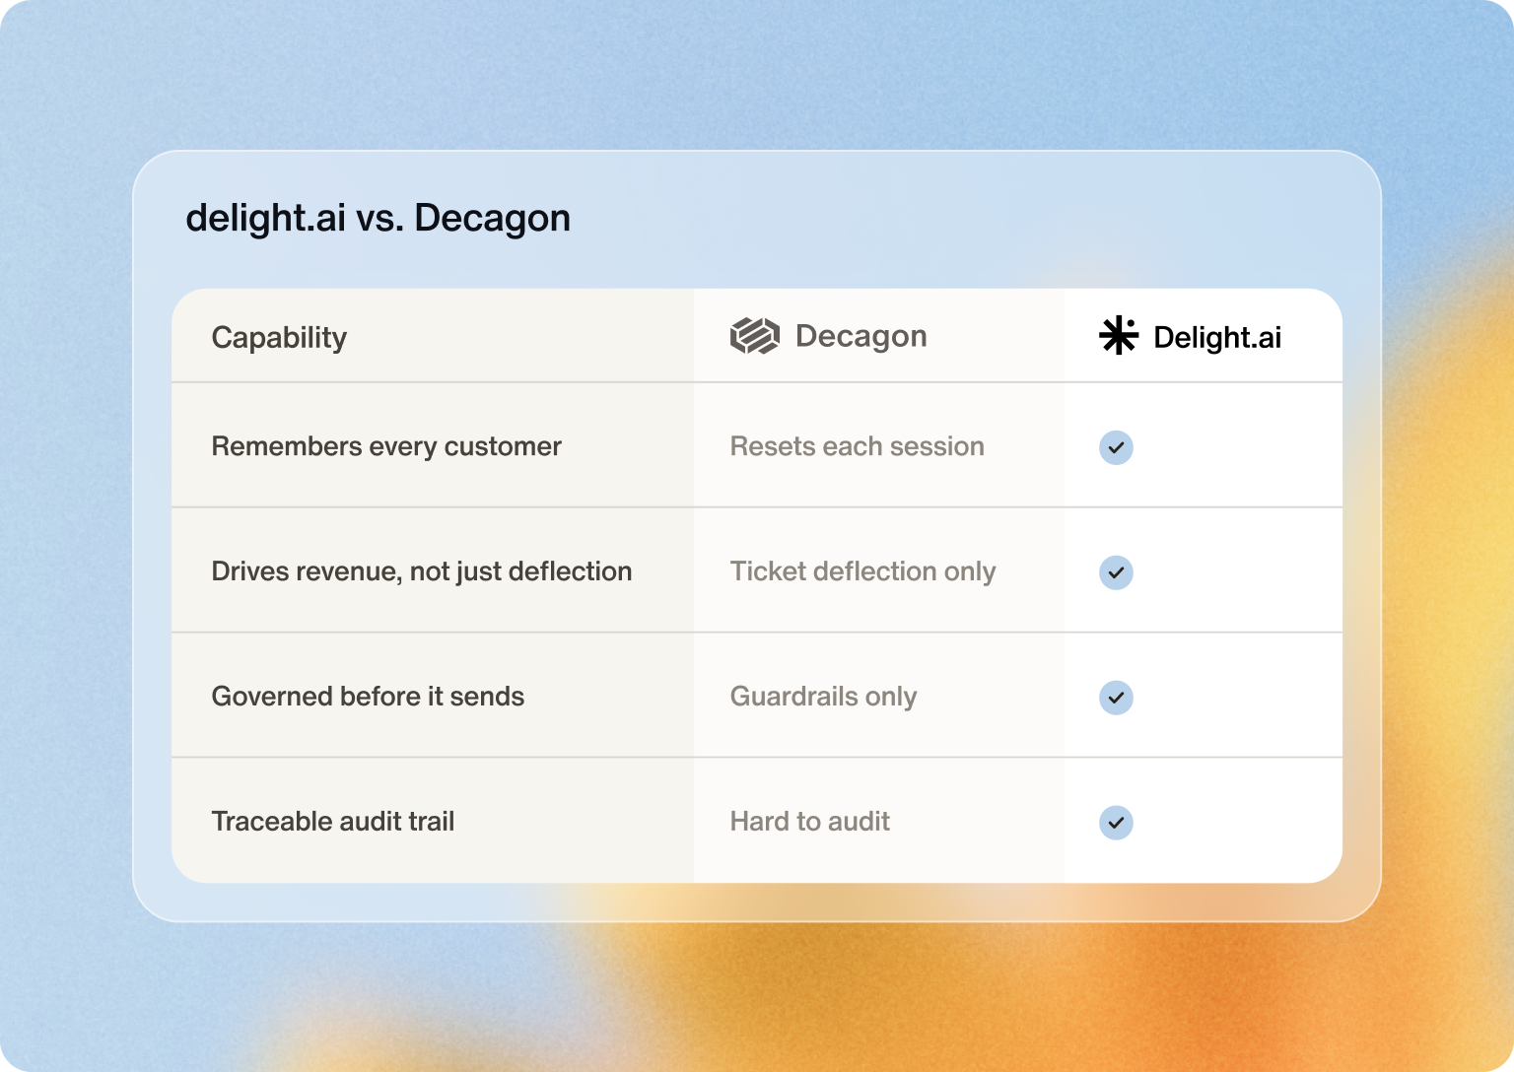This screenshot has height=1072, width=1514.
Task: Click 'Drives revenue, not just deflection' label
Action: tap(422, 571)
